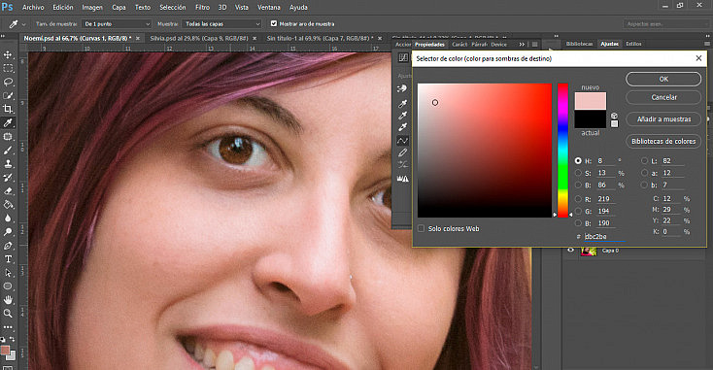Click the Capa 0 layer thumbnail
This screenshot has height=370, width=713.
589,251
